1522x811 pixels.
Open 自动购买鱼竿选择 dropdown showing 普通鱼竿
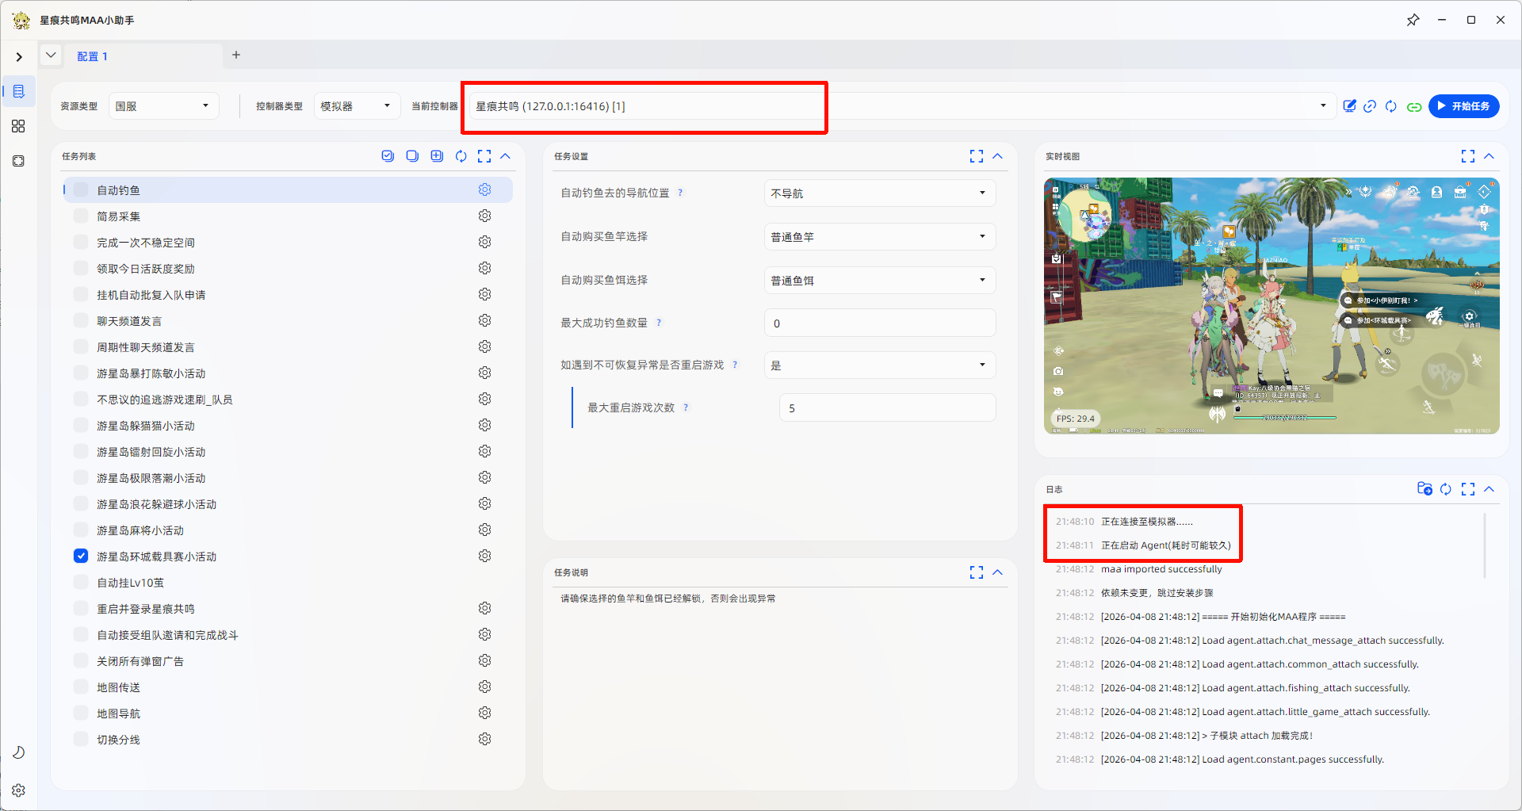click(880, 236)
